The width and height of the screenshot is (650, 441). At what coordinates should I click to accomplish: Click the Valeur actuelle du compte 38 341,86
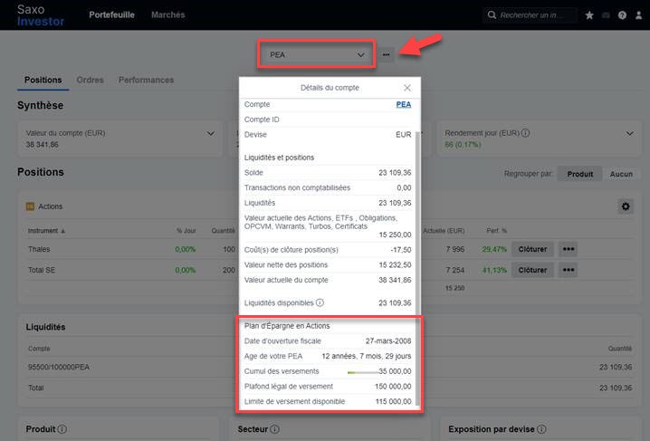[395, 280]
